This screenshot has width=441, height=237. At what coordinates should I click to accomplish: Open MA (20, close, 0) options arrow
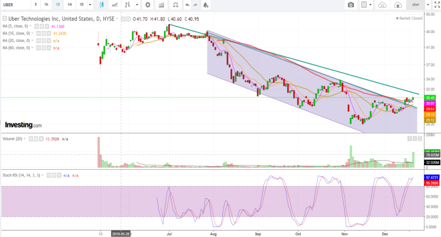click(x=33, y=40)
